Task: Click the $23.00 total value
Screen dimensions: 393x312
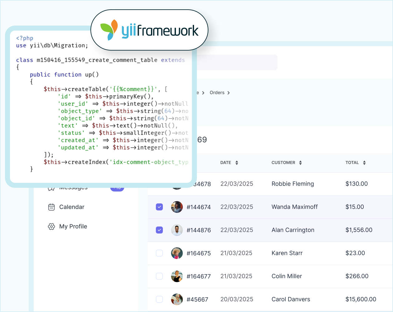Action: (355, 253)
